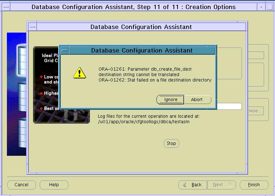Click the blue database cylinders banner image
The image size is (275, 196).
(x=16, y=94)
